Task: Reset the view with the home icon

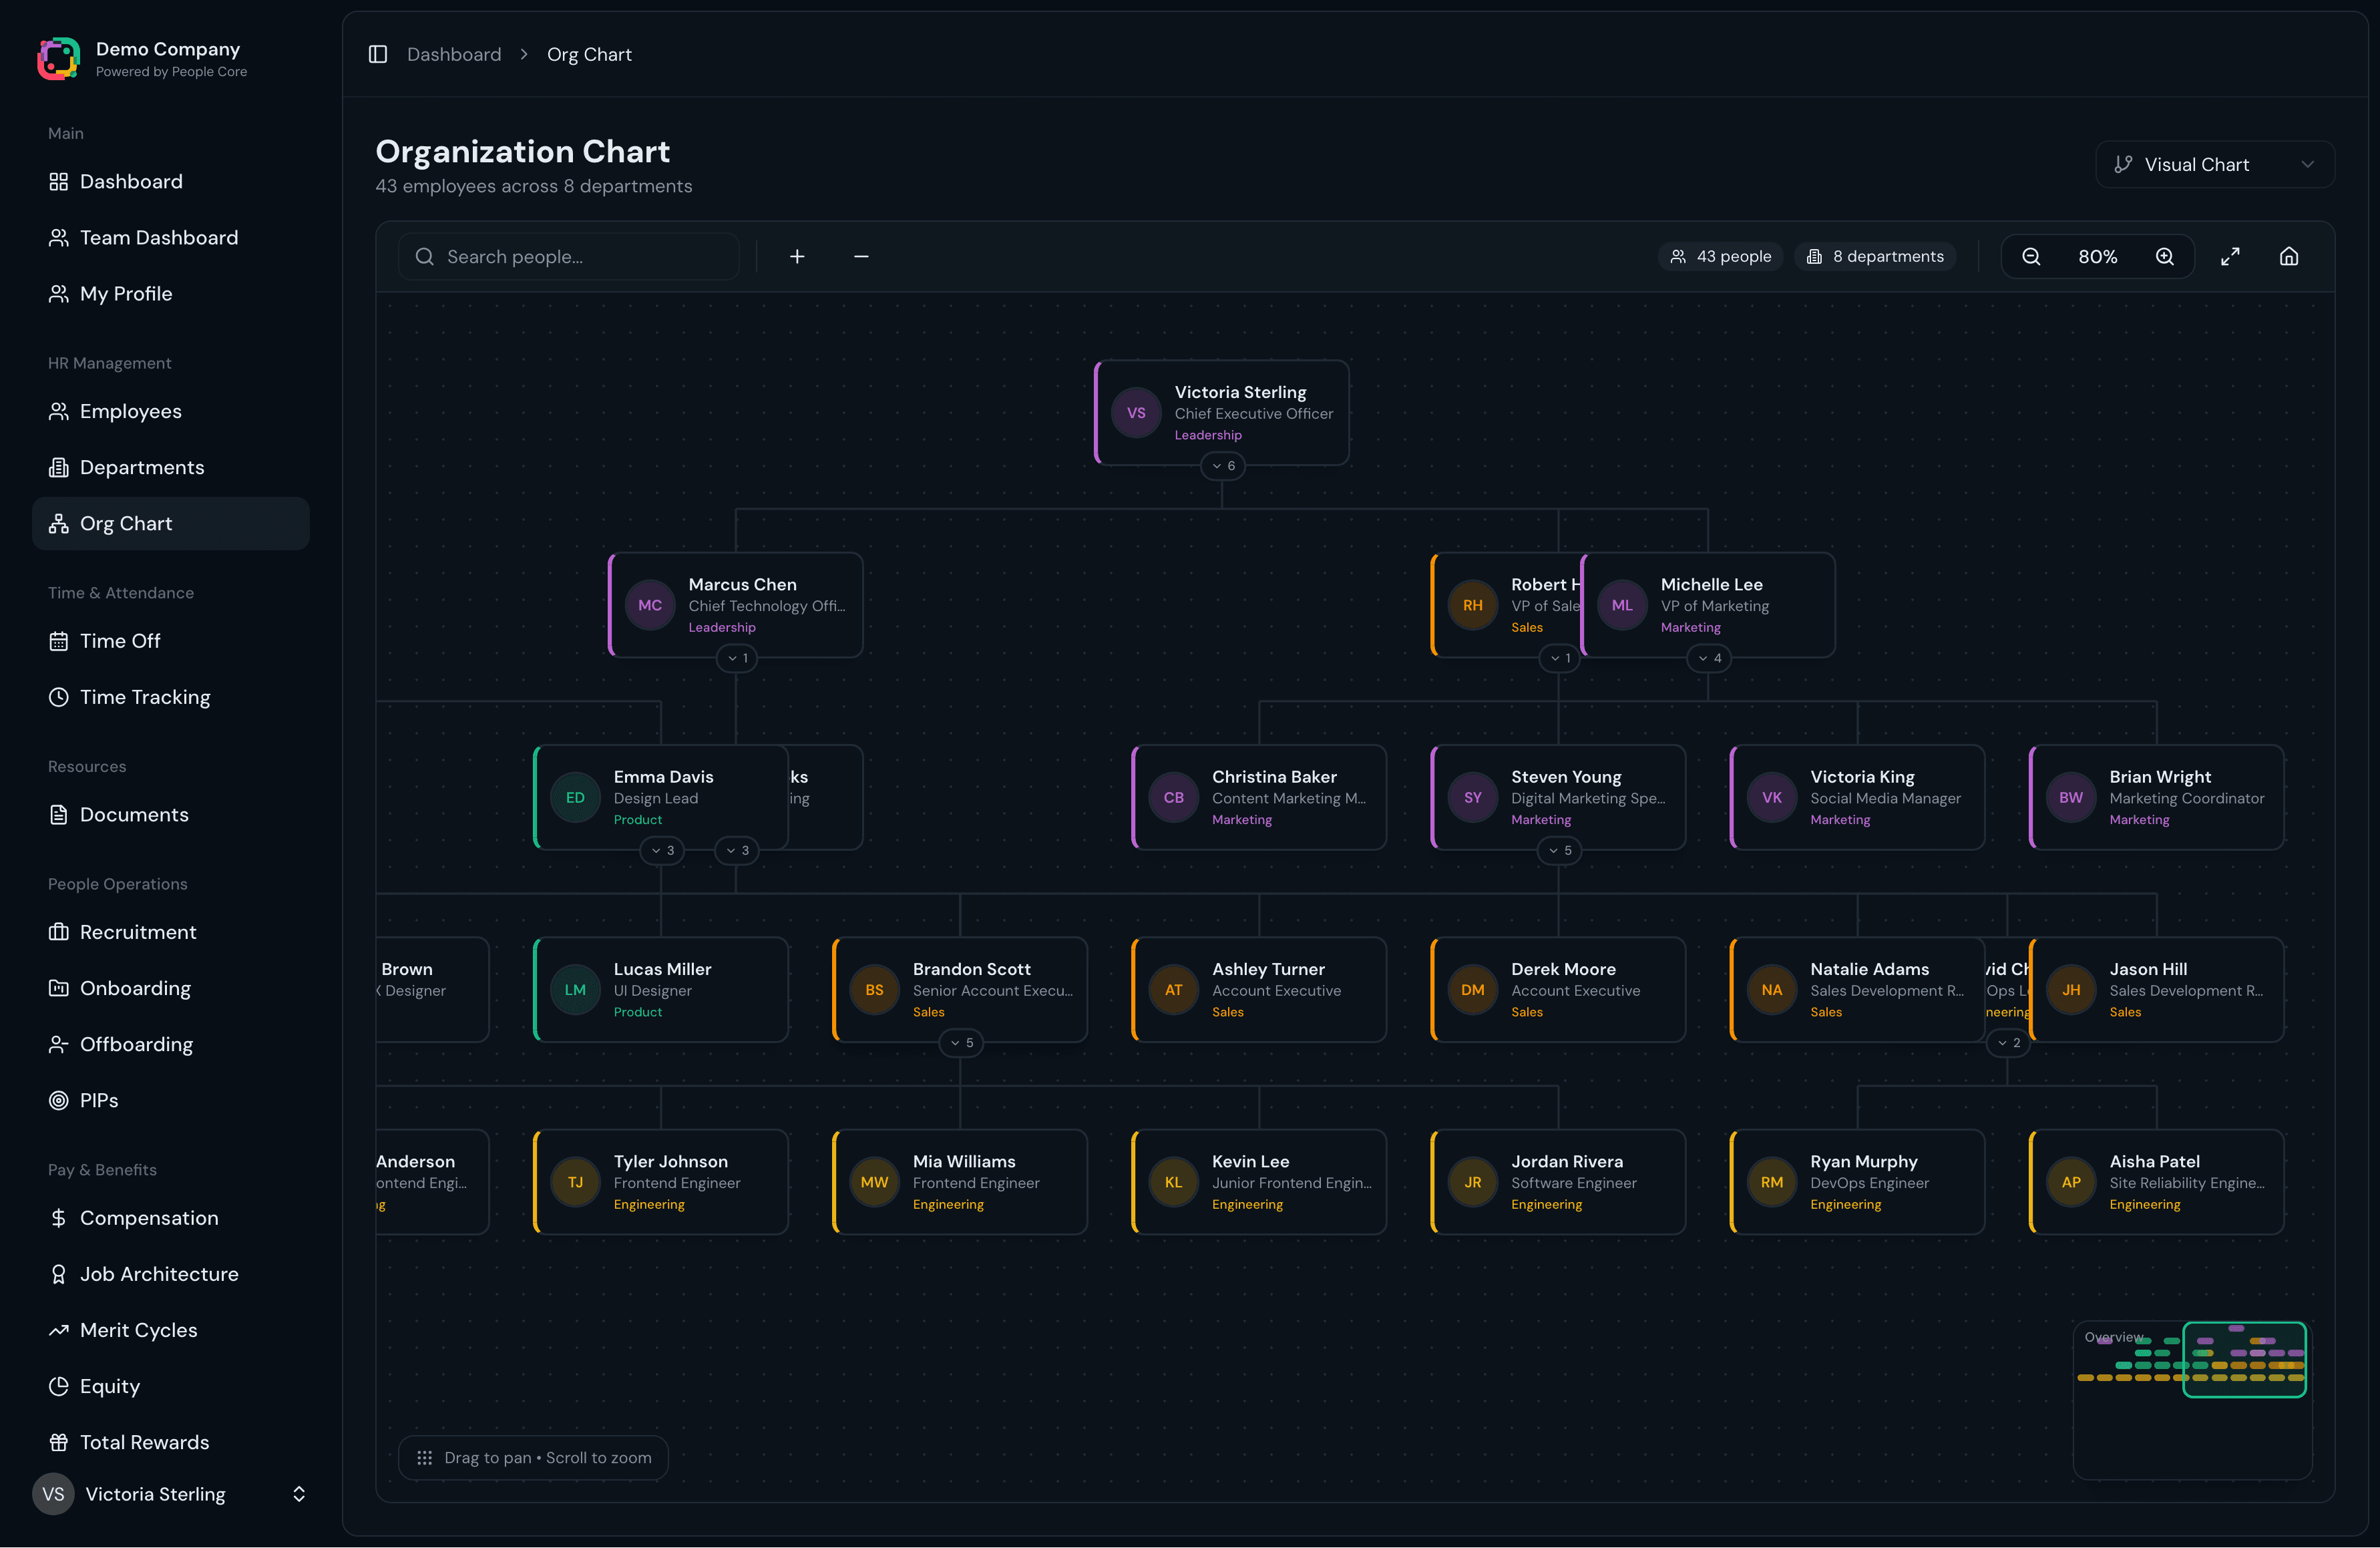Action: (x=2290, y=256)
